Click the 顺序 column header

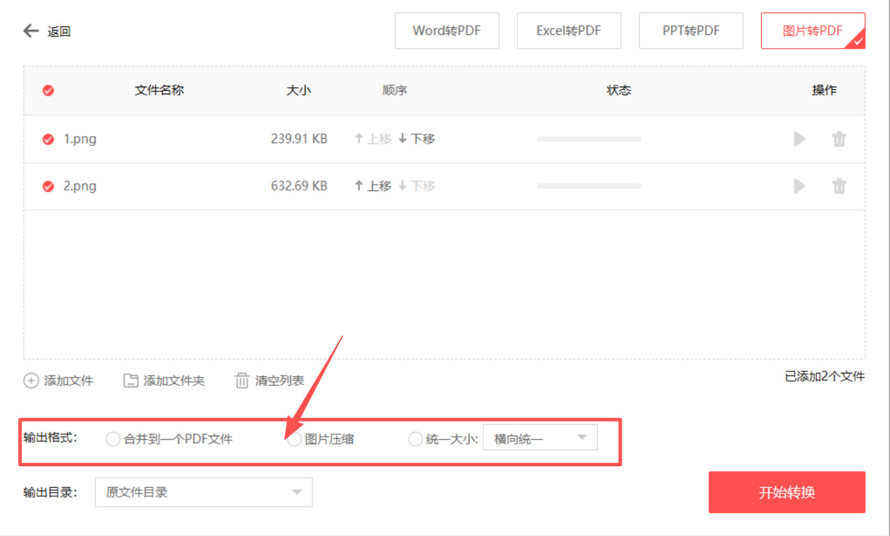coord(395,90)
